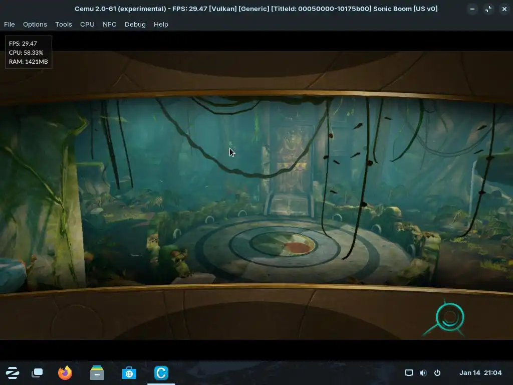Open the file manager taskbar icon

click(97, 373)
